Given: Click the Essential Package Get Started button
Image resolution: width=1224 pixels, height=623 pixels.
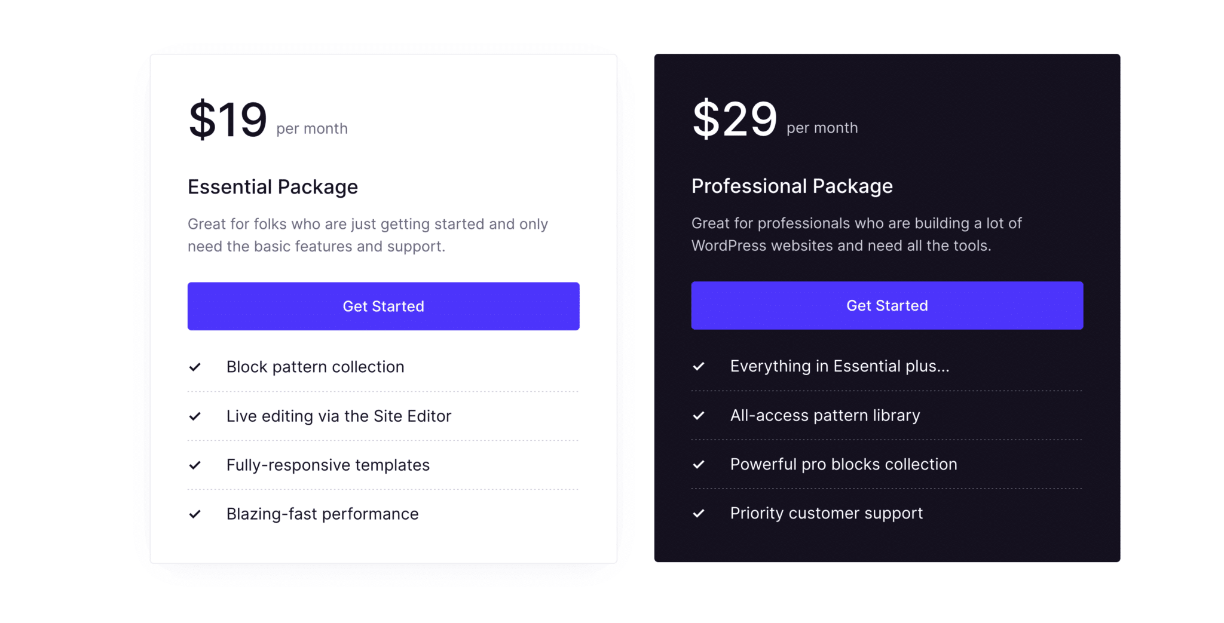Looking at the screenshot, I should coord(383,306).
